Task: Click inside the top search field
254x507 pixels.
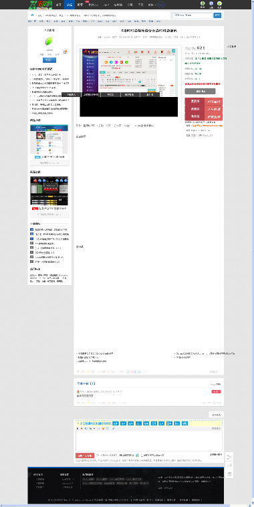Action: coord(193,15)
